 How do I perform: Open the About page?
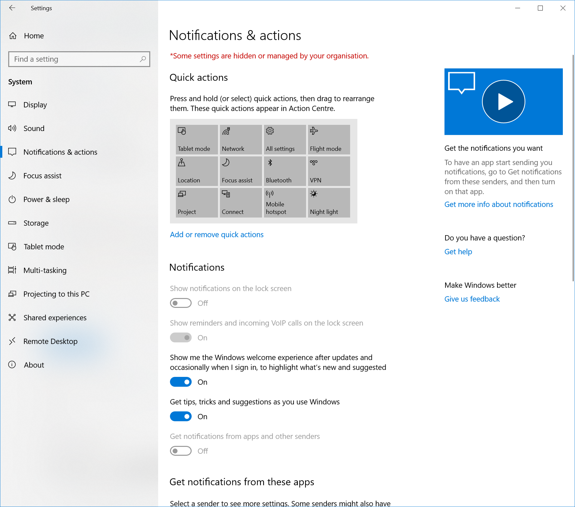coord(79,365)
